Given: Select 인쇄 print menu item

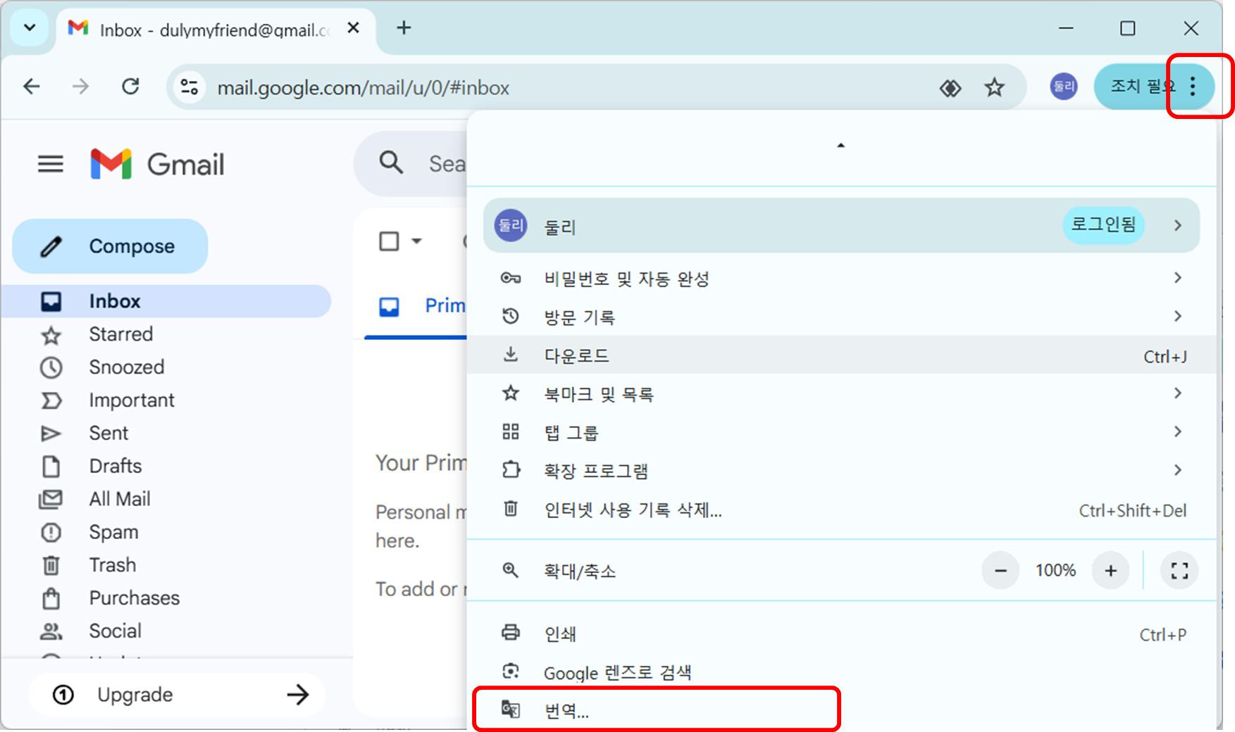Looking at the screenshot, I should click(841, 634).
